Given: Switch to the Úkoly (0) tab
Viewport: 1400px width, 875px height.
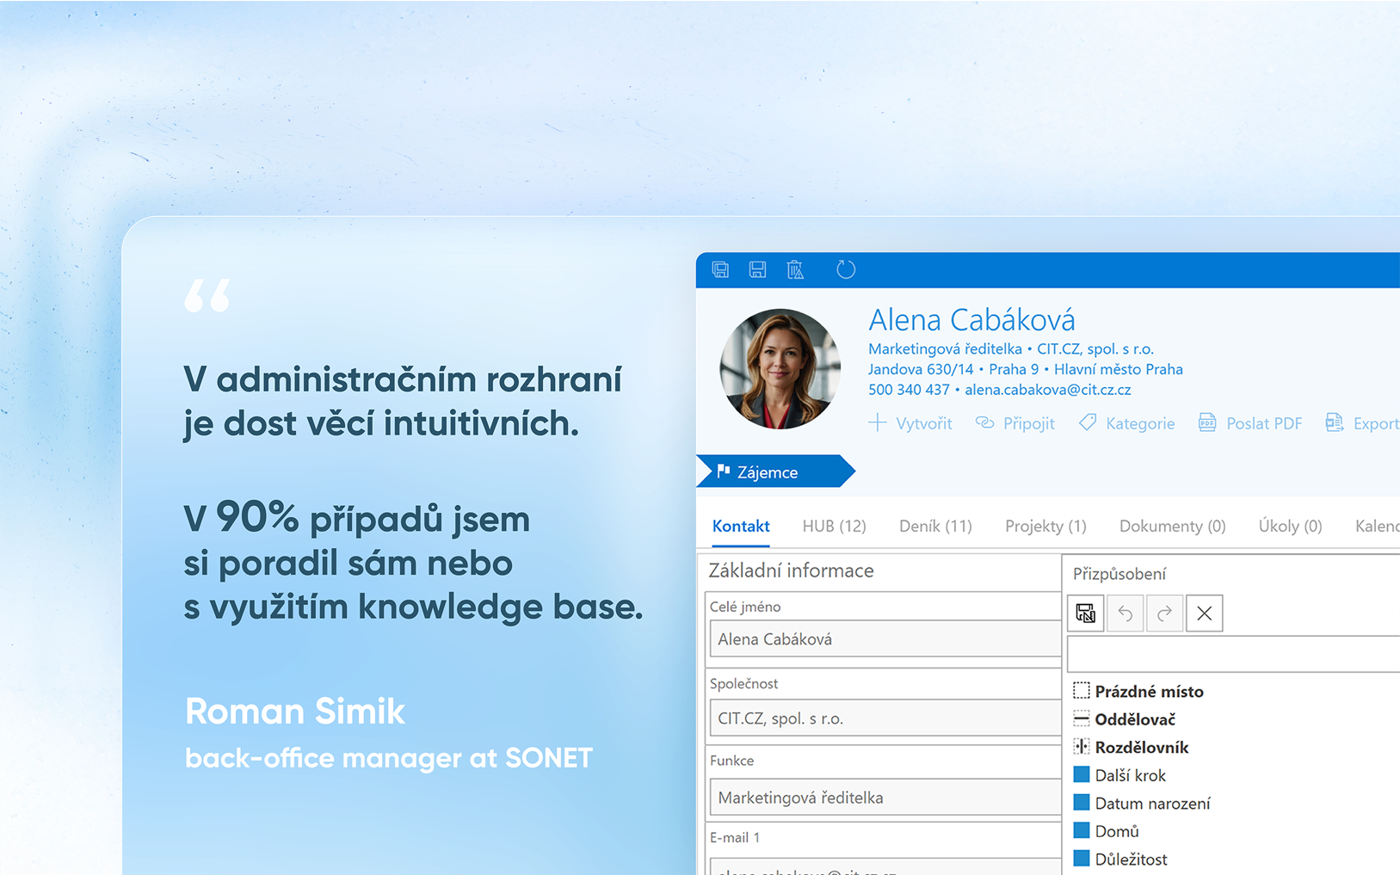Looking at the screenshot, I should click(1290, 526).
